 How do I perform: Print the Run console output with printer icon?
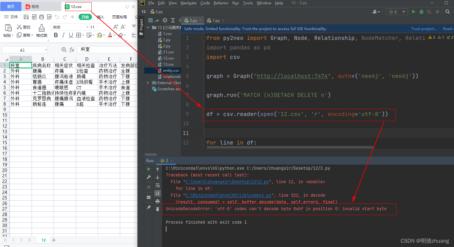point(158,201)
